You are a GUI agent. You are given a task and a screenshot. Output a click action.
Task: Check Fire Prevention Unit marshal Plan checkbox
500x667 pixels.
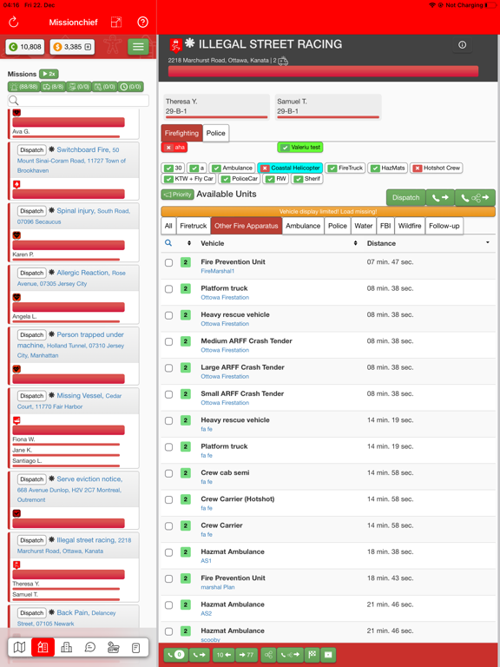(168, 579)
